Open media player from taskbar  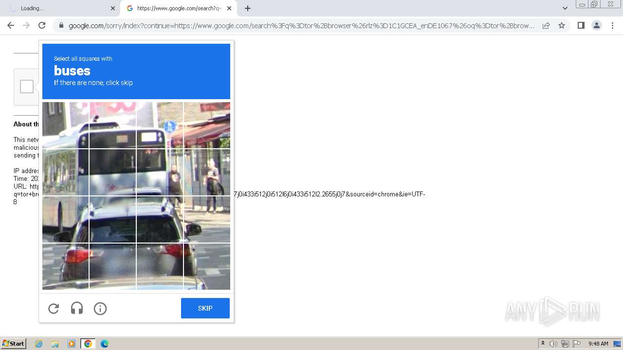click(x=72, y=344)
